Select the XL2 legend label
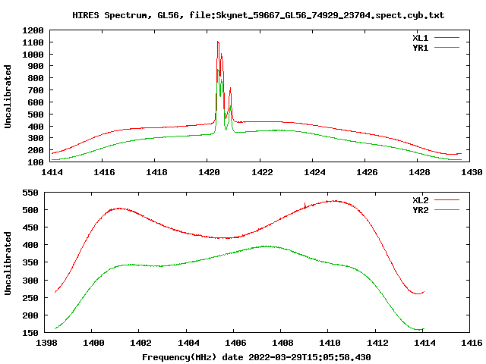 420,200
